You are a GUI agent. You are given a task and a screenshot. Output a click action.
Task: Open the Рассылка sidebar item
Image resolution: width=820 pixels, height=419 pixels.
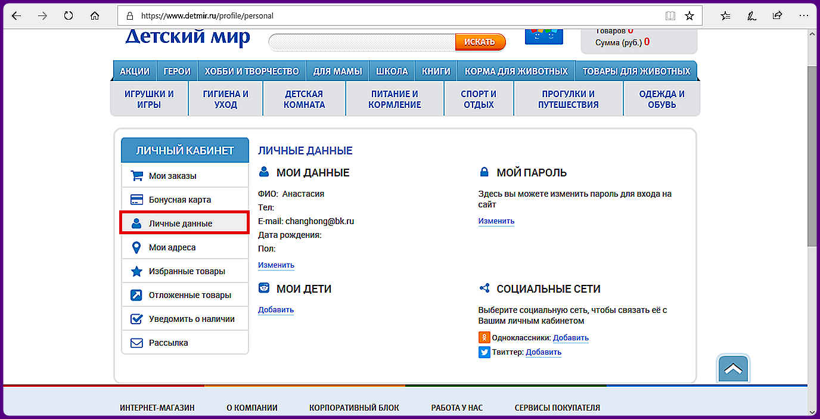(185, 343)
